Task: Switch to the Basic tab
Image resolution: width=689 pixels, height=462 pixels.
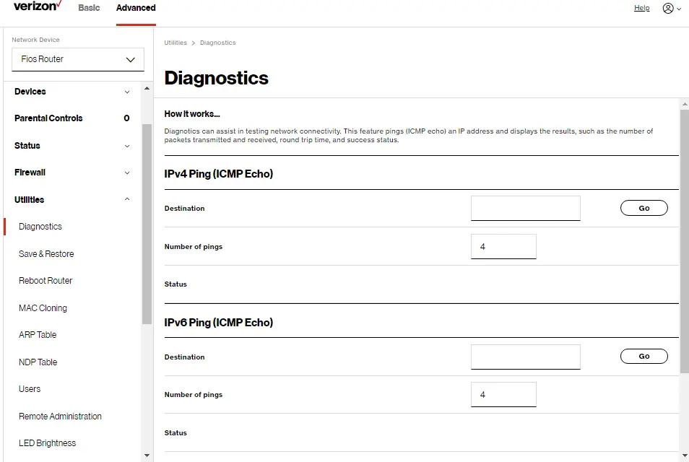Action: click(89, 8)
